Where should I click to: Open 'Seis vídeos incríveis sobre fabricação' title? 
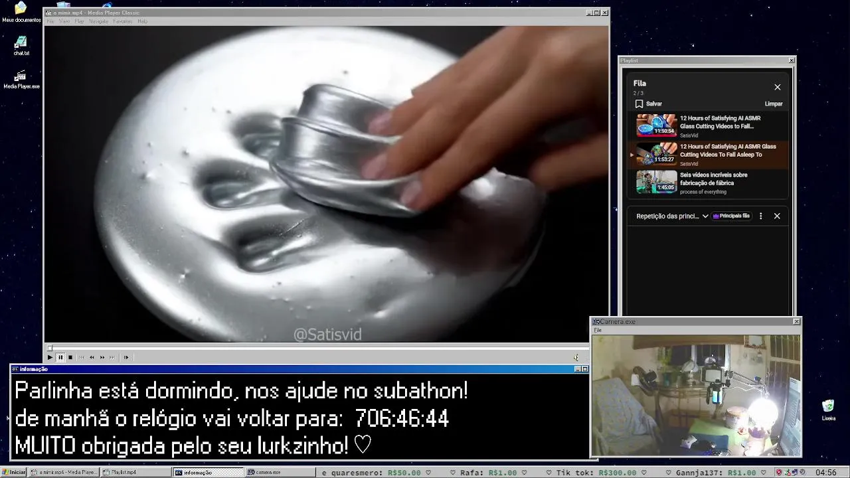point(714,179)
